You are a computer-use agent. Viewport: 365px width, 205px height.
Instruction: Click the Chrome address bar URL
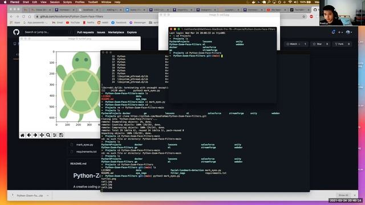72,17
